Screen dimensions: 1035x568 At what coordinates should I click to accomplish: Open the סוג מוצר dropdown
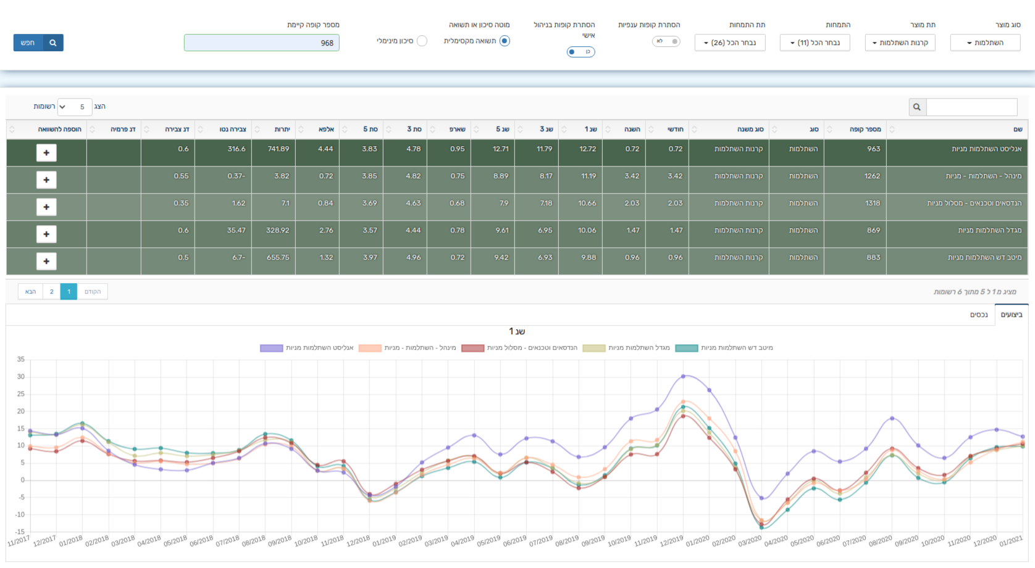(x=985, y=43)
